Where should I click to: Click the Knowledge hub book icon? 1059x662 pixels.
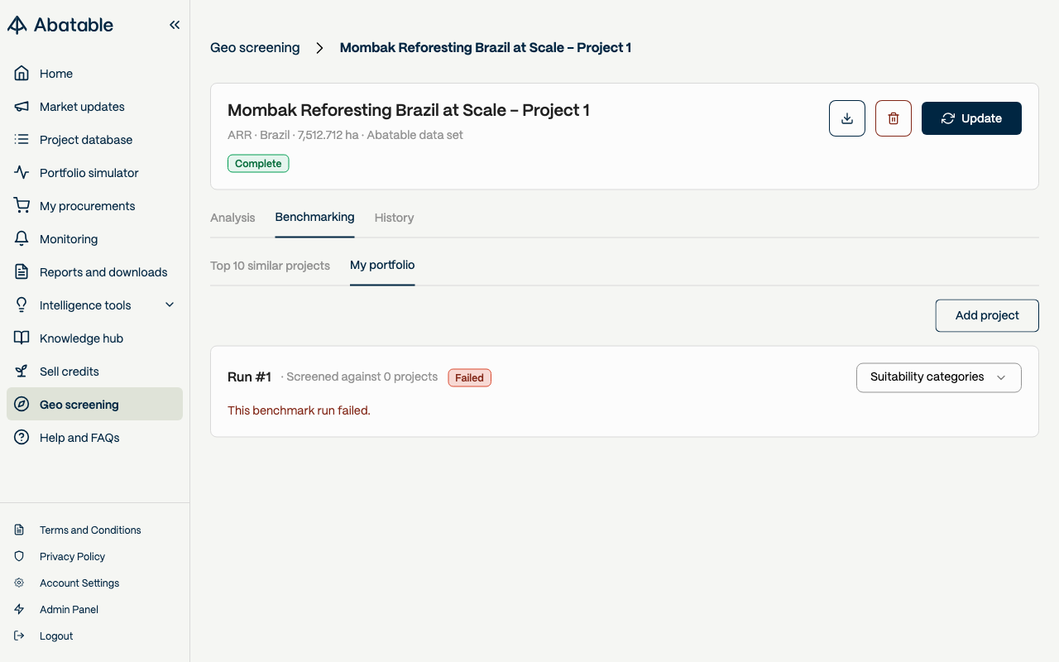[x=22, y=338]
